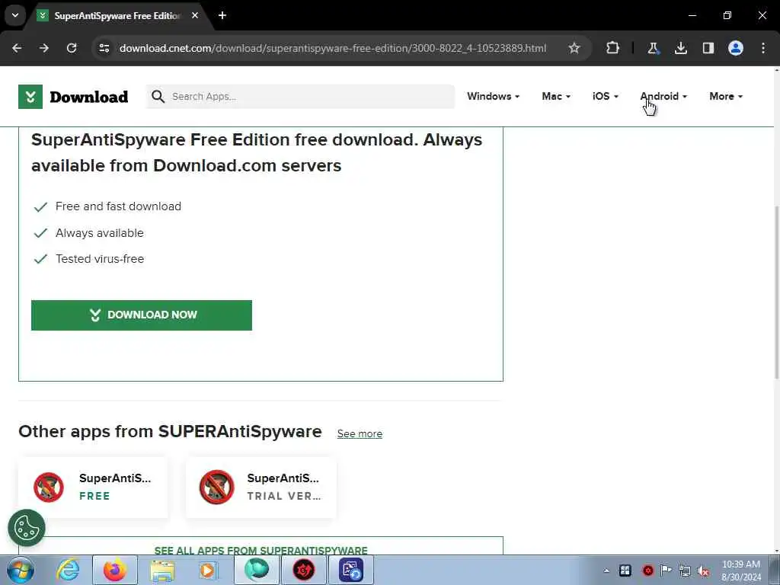The height and width of the screenshot is (585, 780).
Task: Select the SuperAntiSpyware Free Edition tab
Action: pyautogui.click(x=117, y=16)
